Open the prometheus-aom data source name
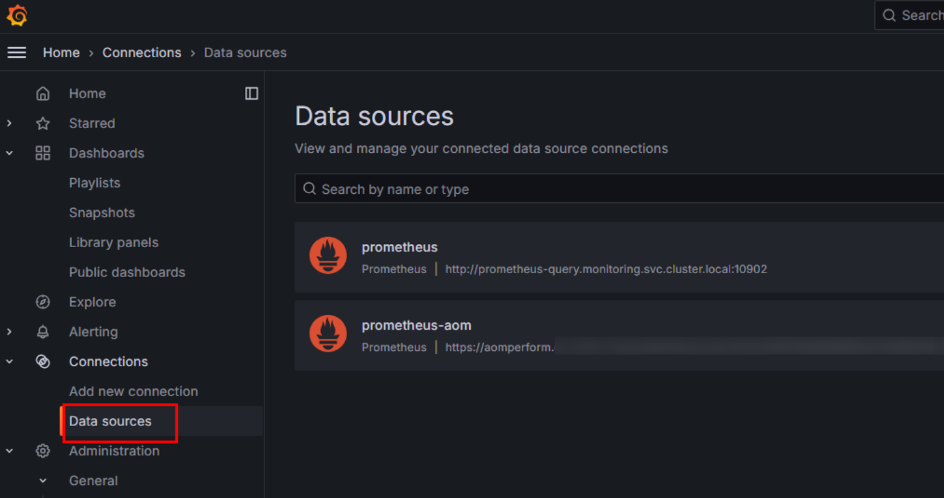Image resolution: width=944 pixels, height=498 pixels. point(417,325)
